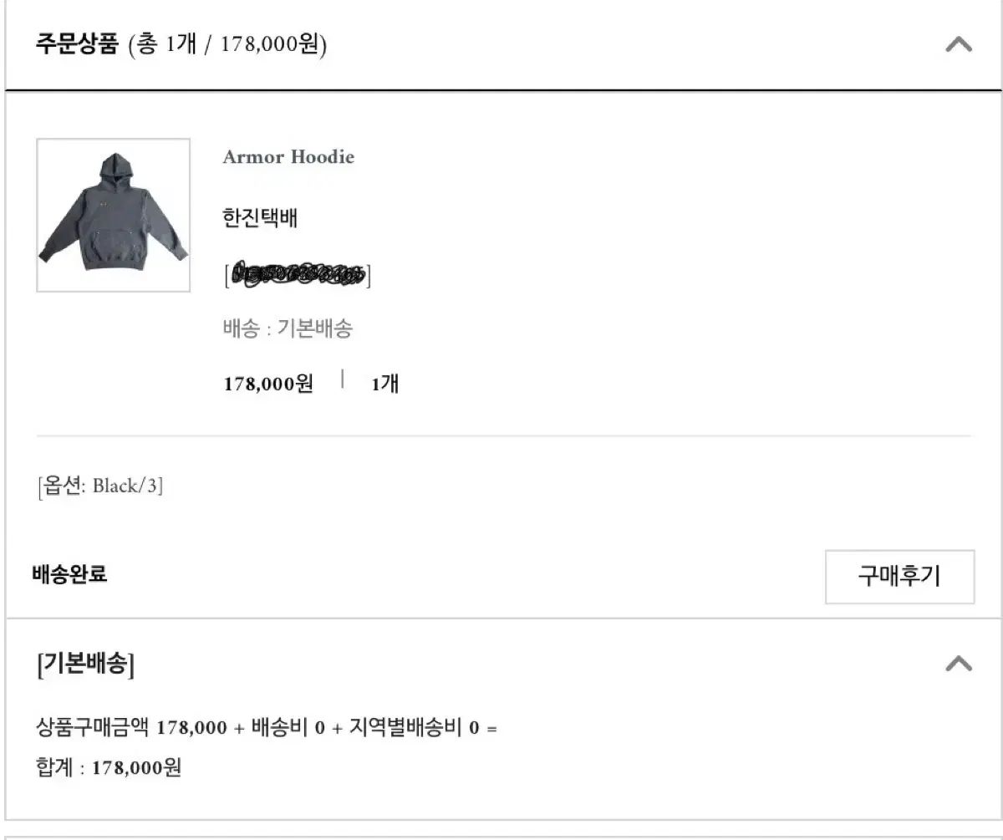The width and height of the screenshot is (1003, 840).
Task: Click the 총 1개 / 178,000원 header summary
Action: tap(227, 44)
